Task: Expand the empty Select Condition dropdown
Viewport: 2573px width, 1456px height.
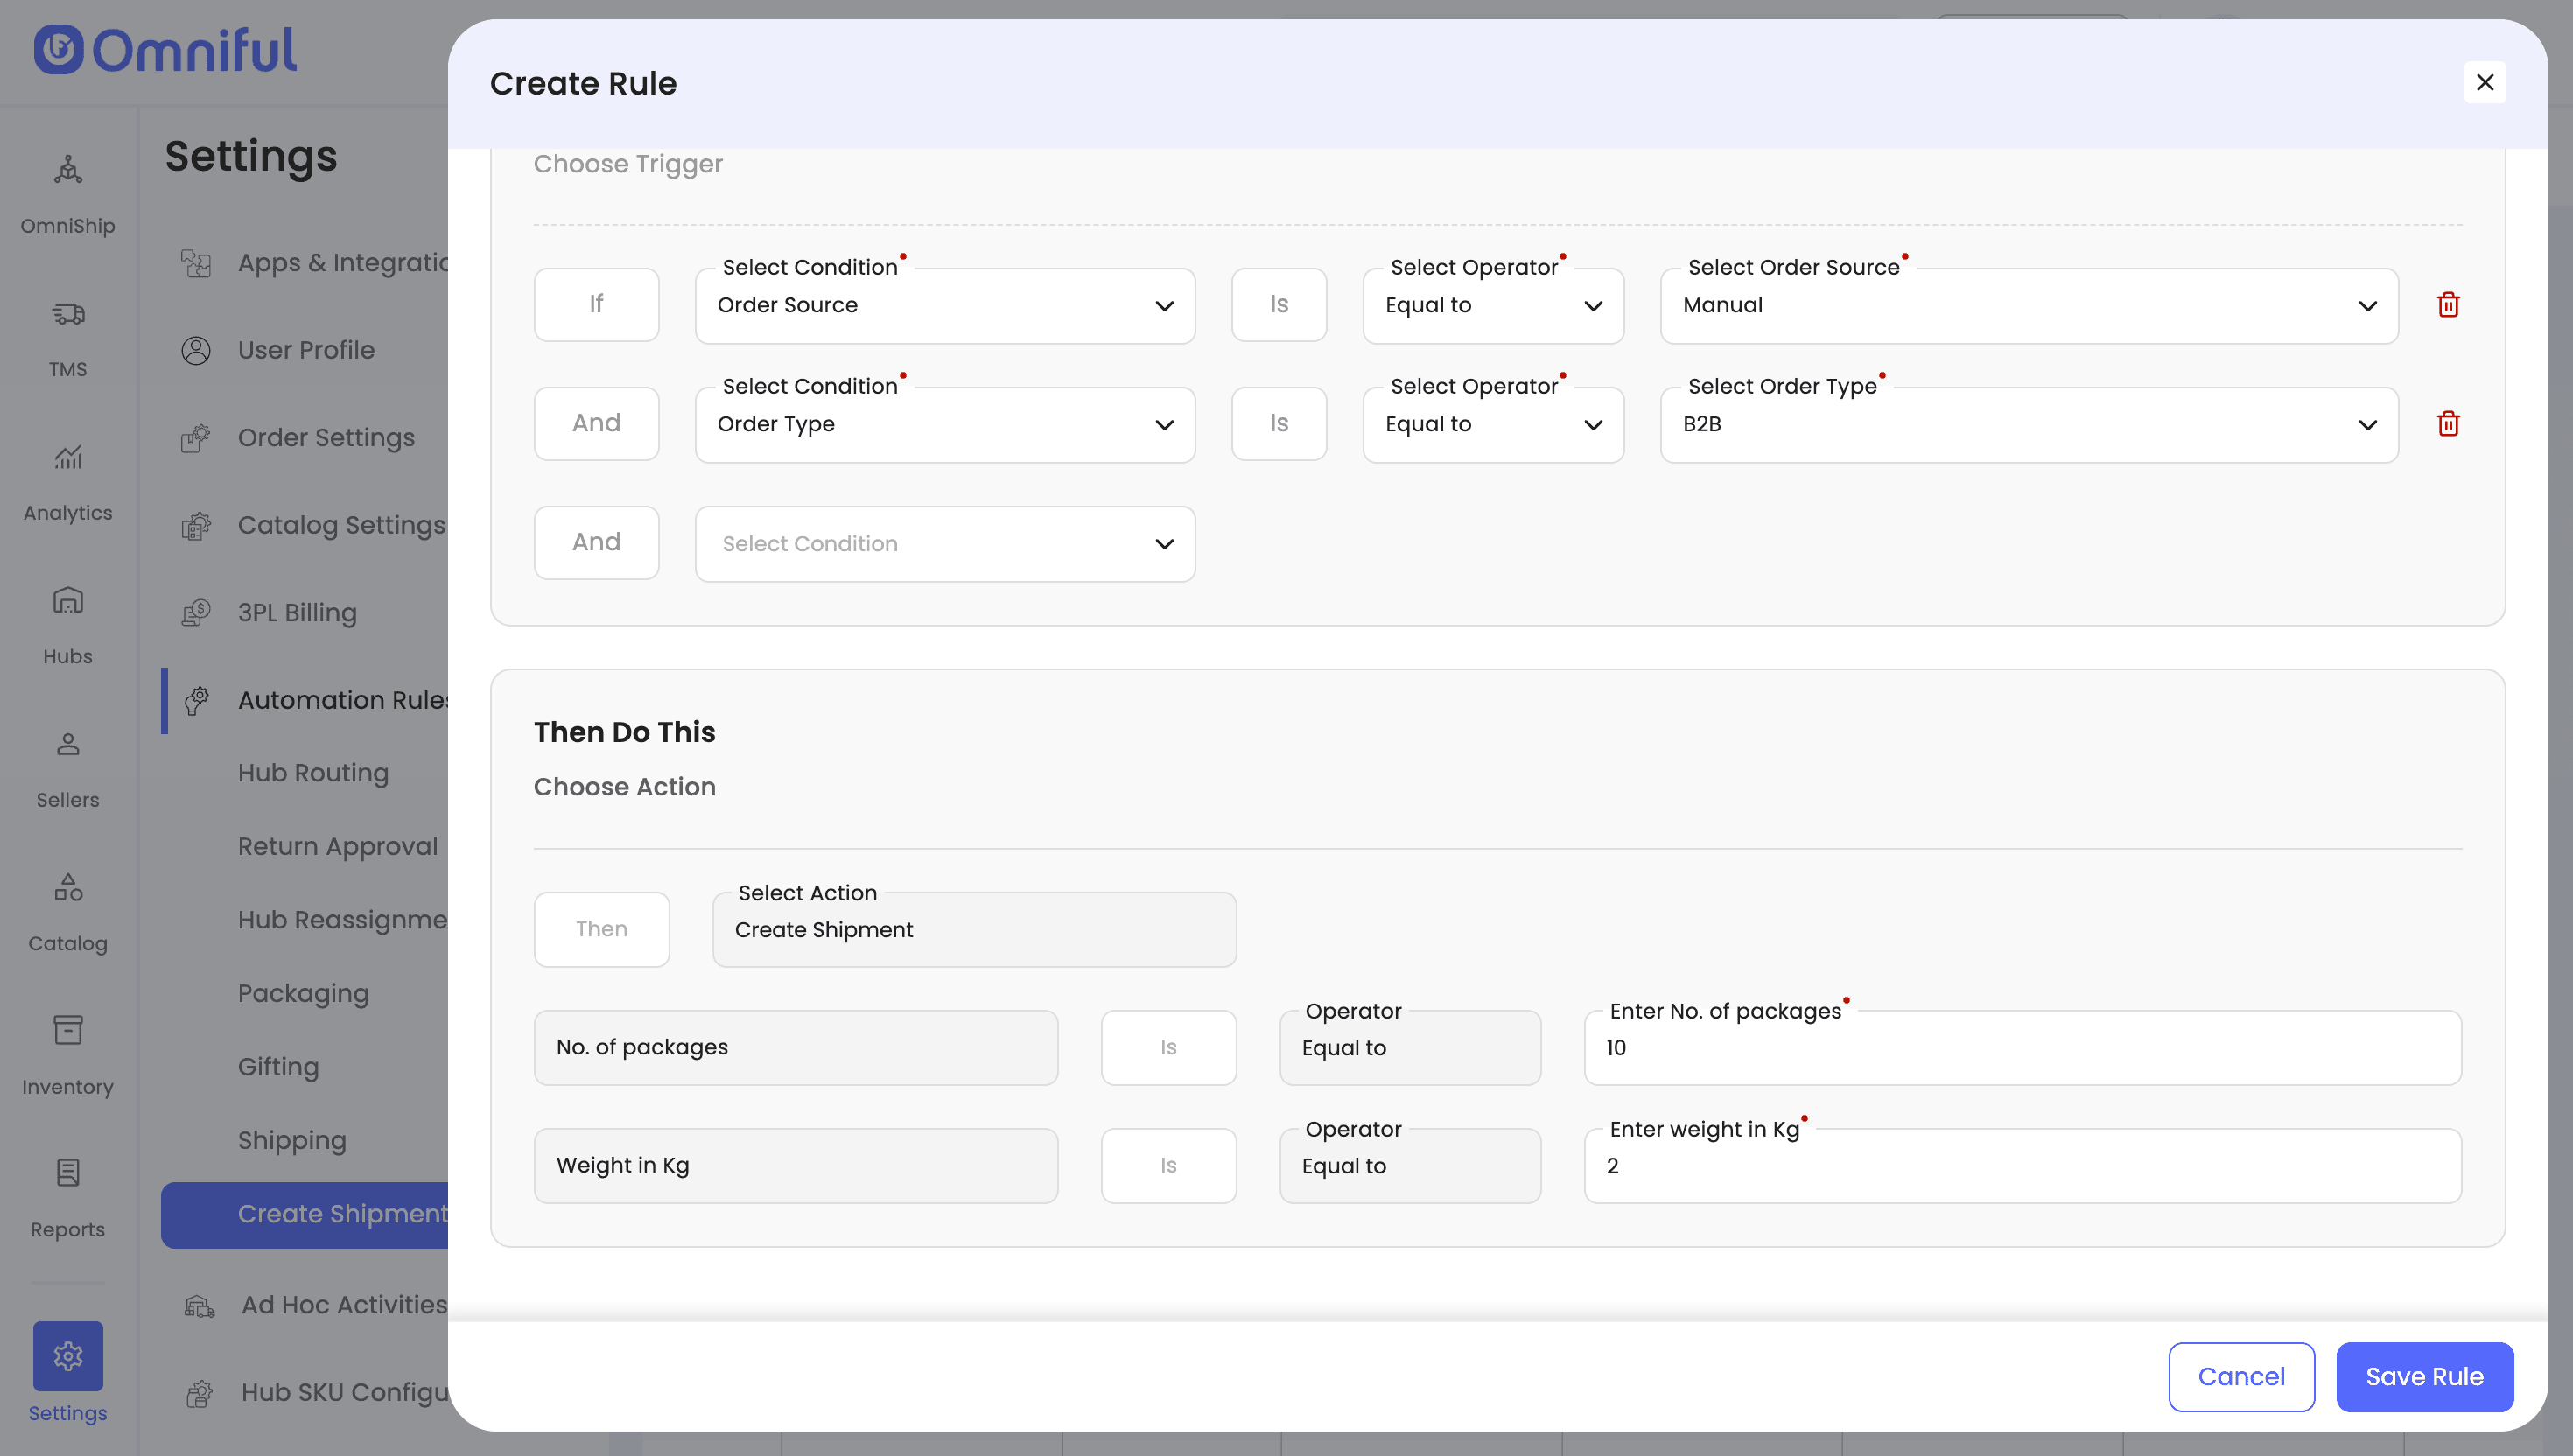Action: (x=944, y=544)
